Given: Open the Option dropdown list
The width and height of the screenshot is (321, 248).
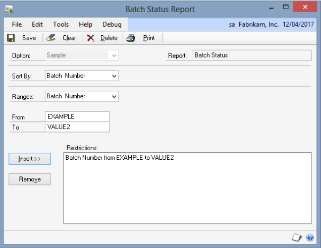Looking at the screenshot, I should (x=114, y=55).
